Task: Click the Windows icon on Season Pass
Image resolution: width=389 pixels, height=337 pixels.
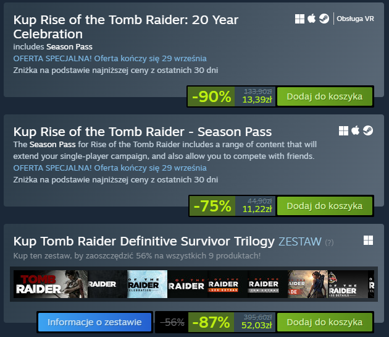Action: click(x=344, y=130)
